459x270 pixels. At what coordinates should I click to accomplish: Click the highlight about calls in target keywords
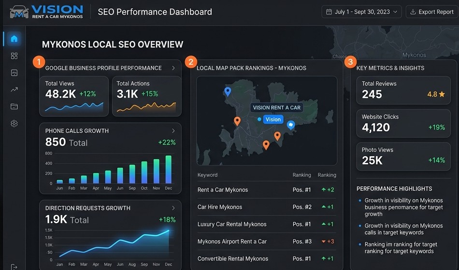tap(403, 229)
